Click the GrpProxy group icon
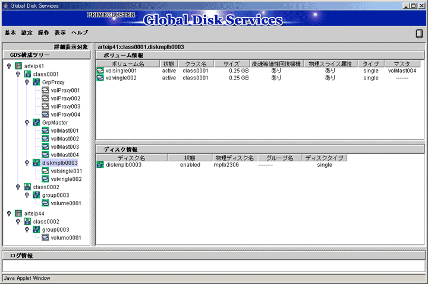The image size is (428, 284). point(36,82)
